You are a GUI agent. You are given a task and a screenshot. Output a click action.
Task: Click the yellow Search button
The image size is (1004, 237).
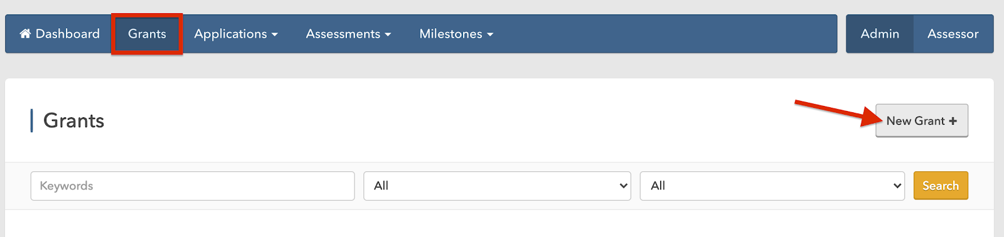pos(941,186)
